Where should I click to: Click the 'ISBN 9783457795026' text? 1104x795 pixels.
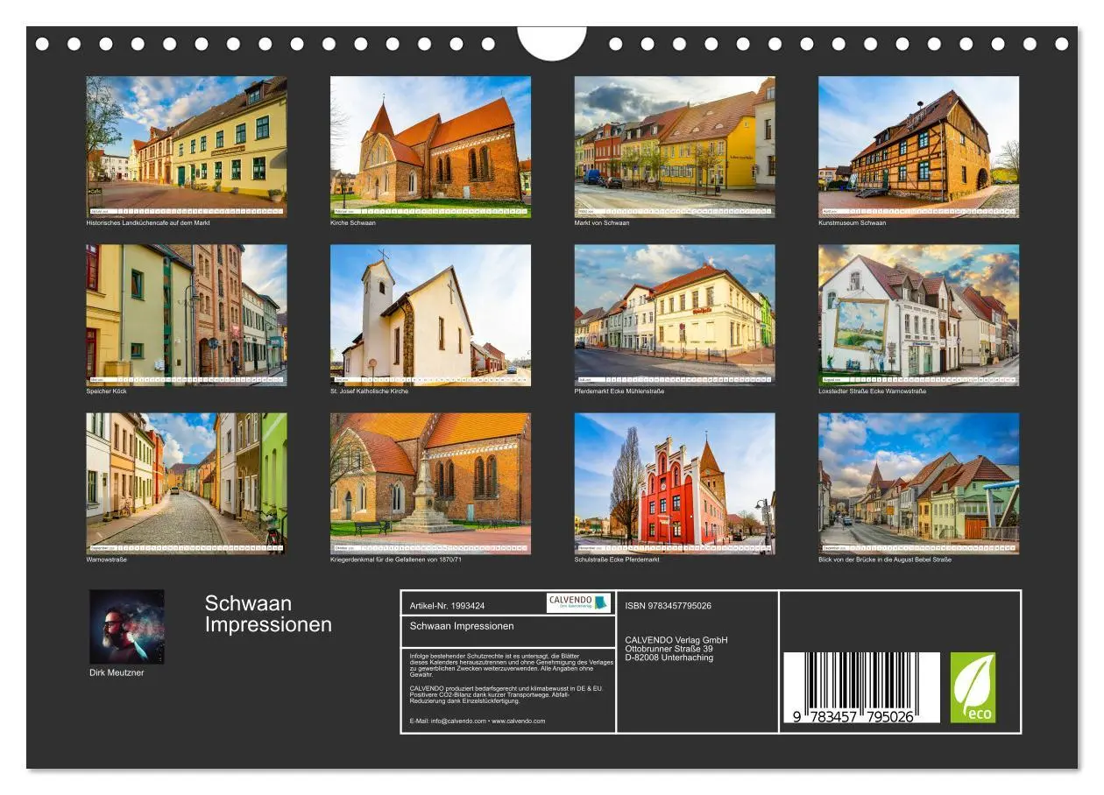tap(669, 606)
